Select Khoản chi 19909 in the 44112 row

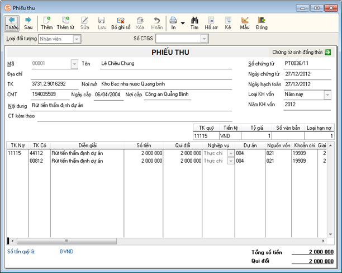click(x=305, y=153)
